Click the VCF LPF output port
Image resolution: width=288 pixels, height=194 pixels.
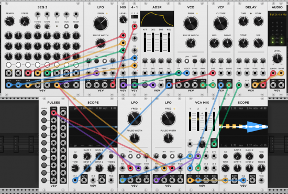221,85
